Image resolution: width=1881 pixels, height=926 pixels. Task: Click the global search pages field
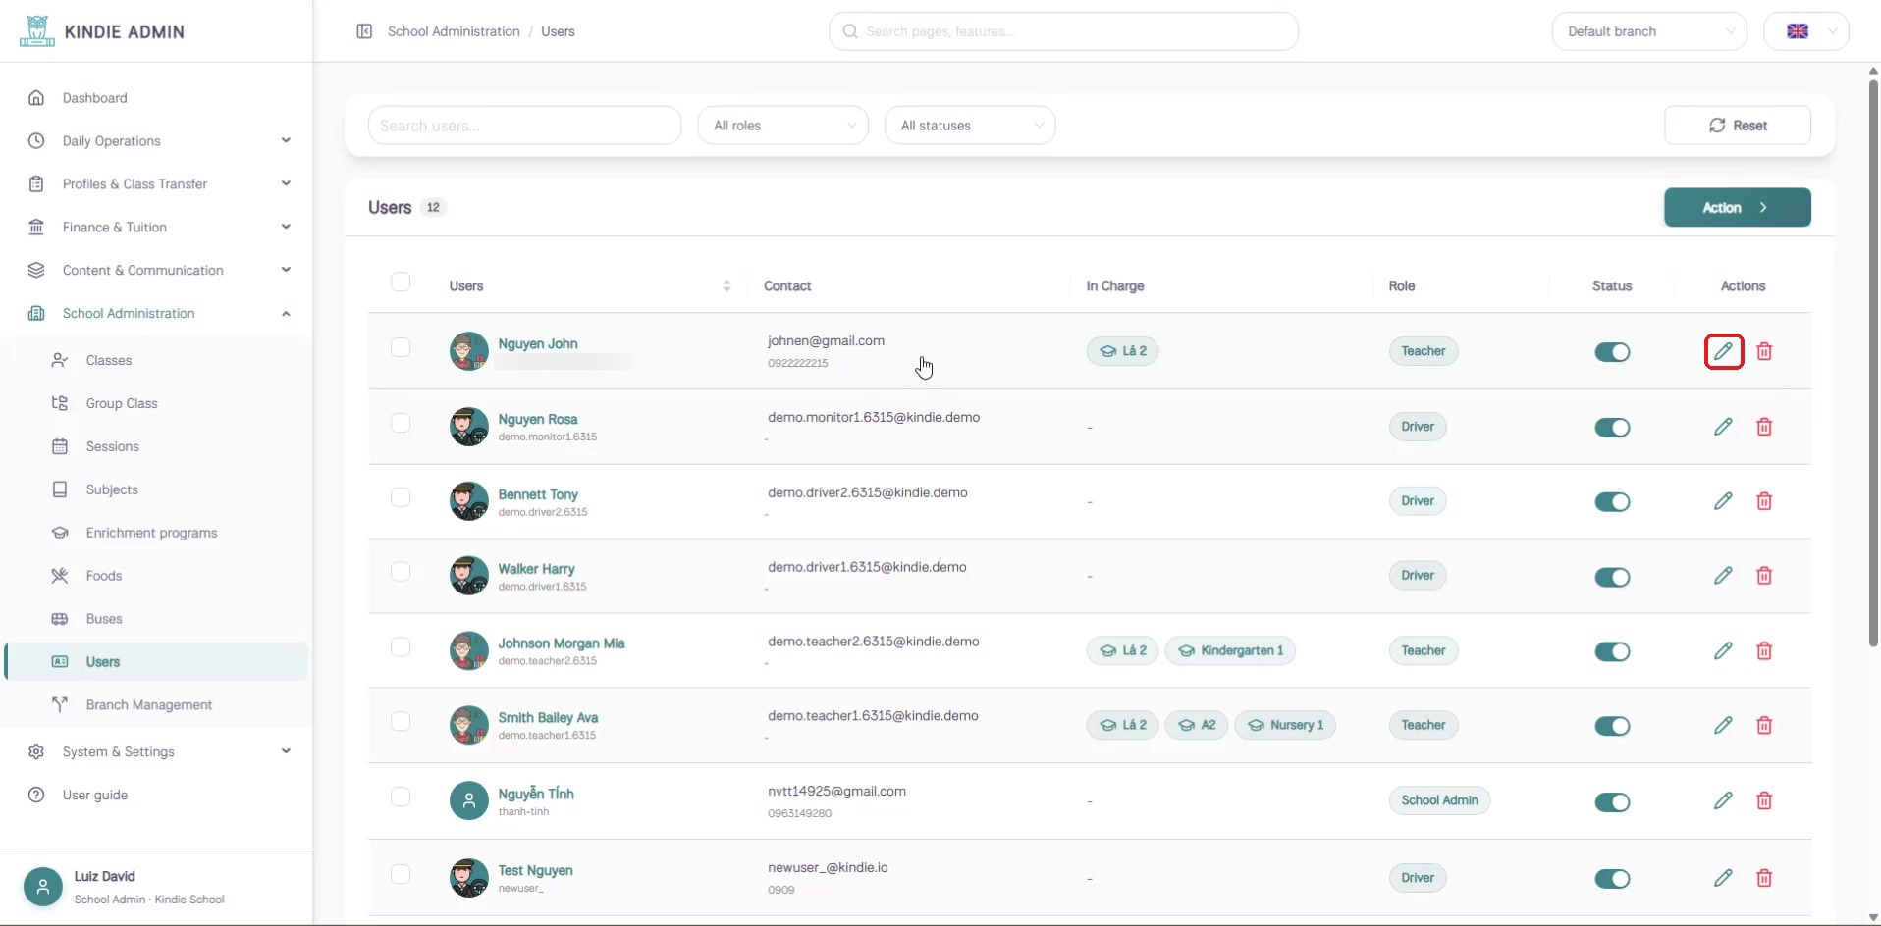[1063, 31]
